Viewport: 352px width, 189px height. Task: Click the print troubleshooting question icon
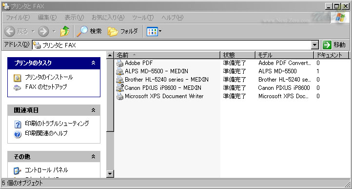[x=18, y=124]
